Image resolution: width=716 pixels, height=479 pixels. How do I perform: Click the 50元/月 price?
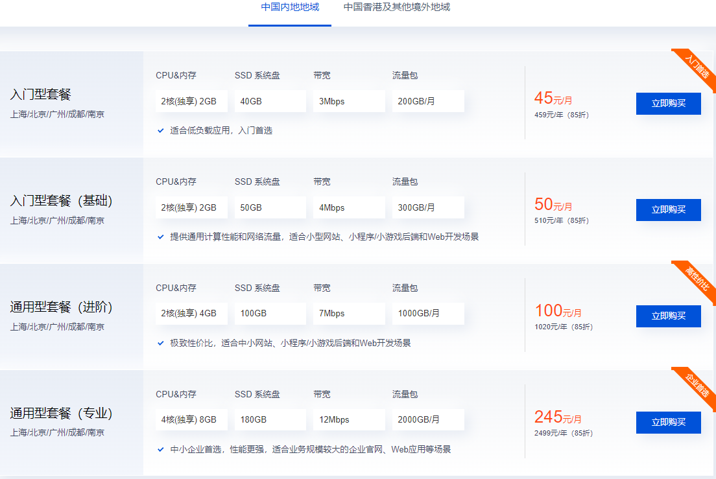coord(553,205)
